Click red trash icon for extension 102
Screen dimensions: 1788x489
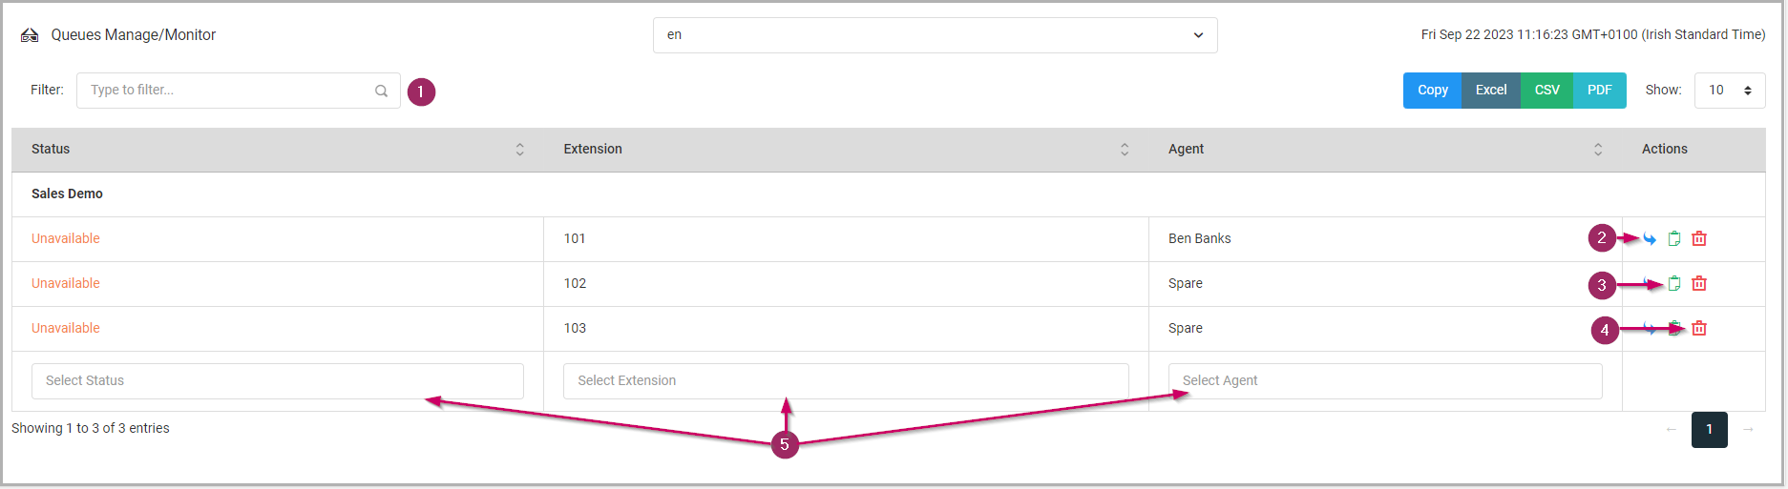[1699, 284]
